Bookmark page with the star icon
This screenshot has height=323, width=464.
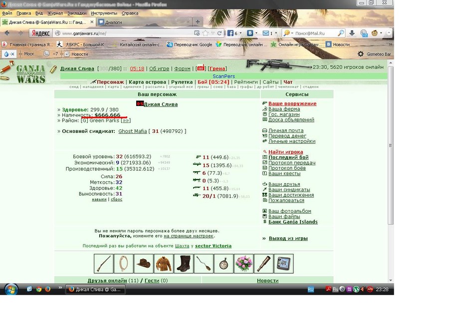point(206,33)
